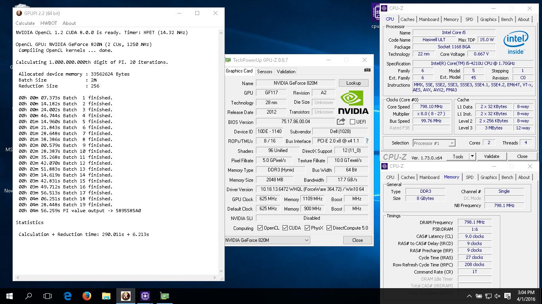
Task: Switch to the Sensors tab in GPU-Z
Action: [265, 72]
